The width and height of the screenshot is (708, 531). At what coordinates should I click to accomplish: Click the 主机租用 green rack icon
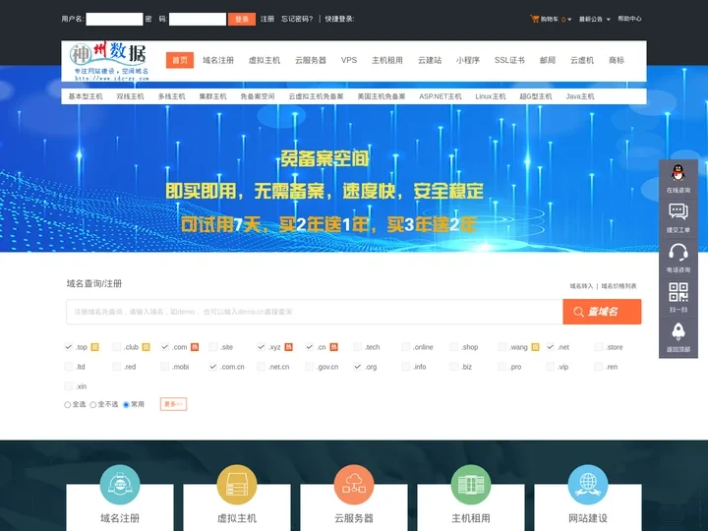470,485
